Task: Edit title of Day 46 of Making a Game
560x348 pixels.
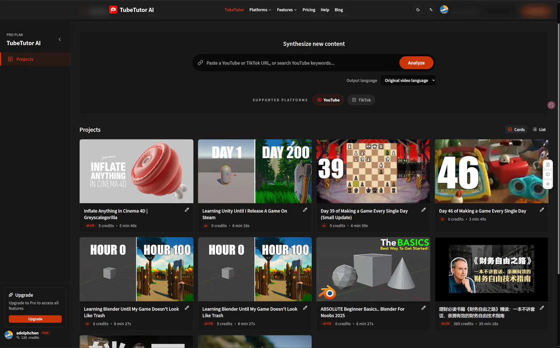Action: tap(542, 210)
